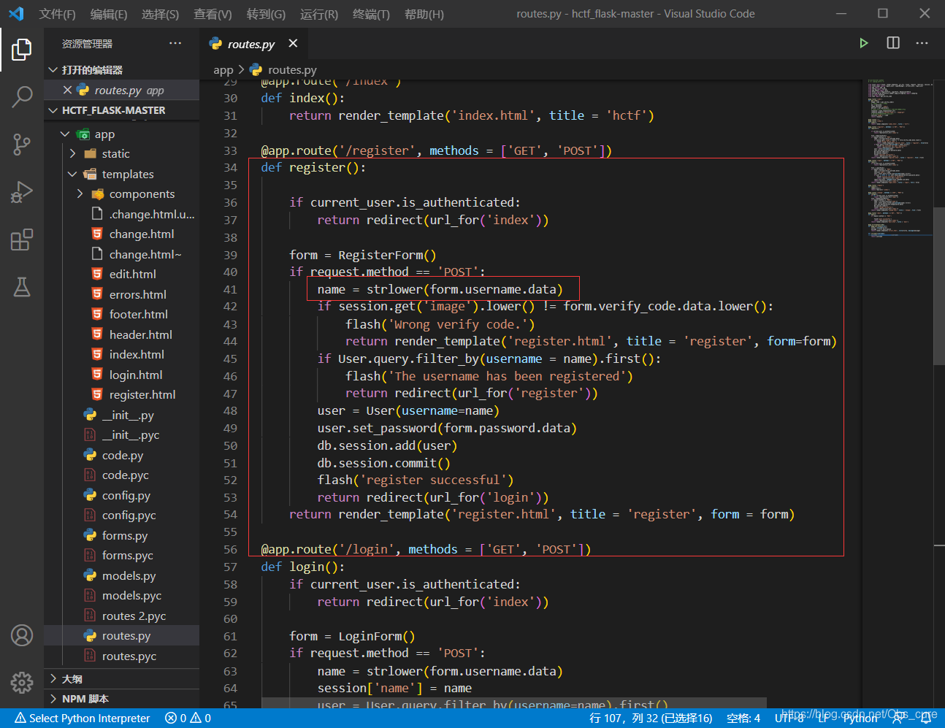Open the Search view in activity bar
Image resolution: width=945 pixels, height=728 pixels.
click(22, 96)
